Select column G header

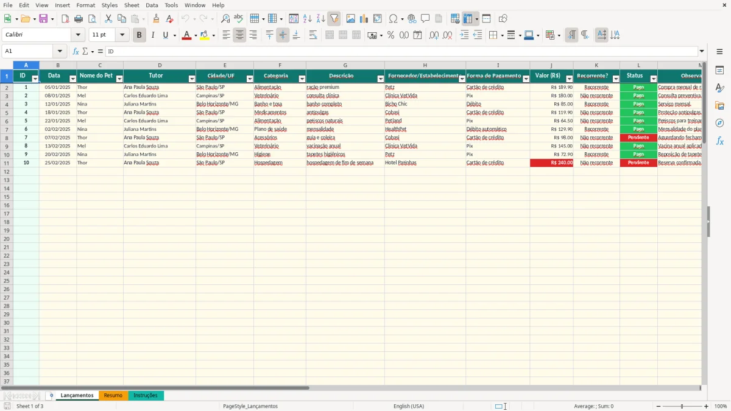(x=345, y=65)
